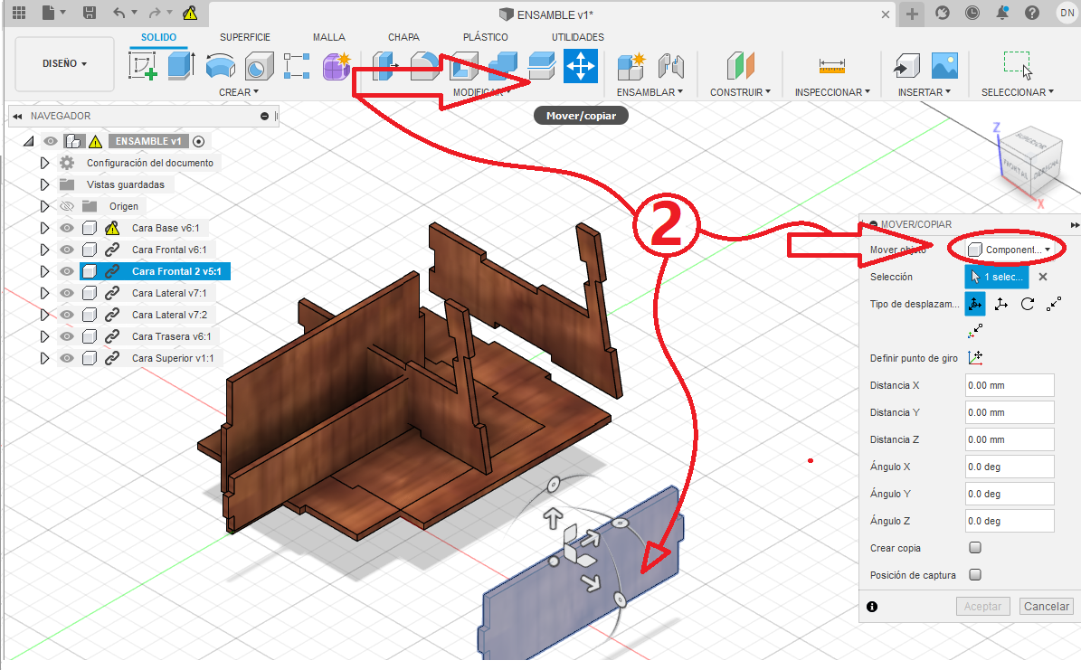This screenshot has height=670, width=1081.
Task: Collapse the ENSAMBLE v1 root node
Action: point(28,141)
